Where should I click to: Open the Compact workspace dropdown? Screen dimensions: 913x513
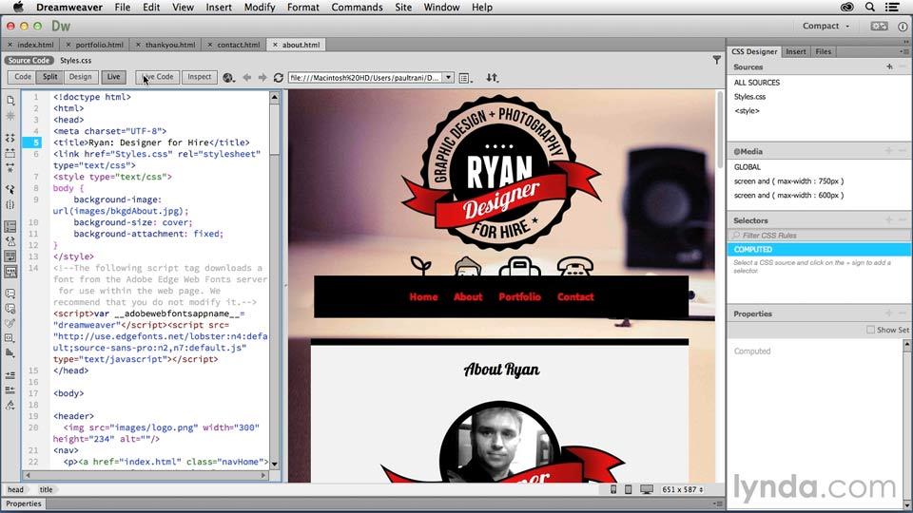click(x=826, y=27)
